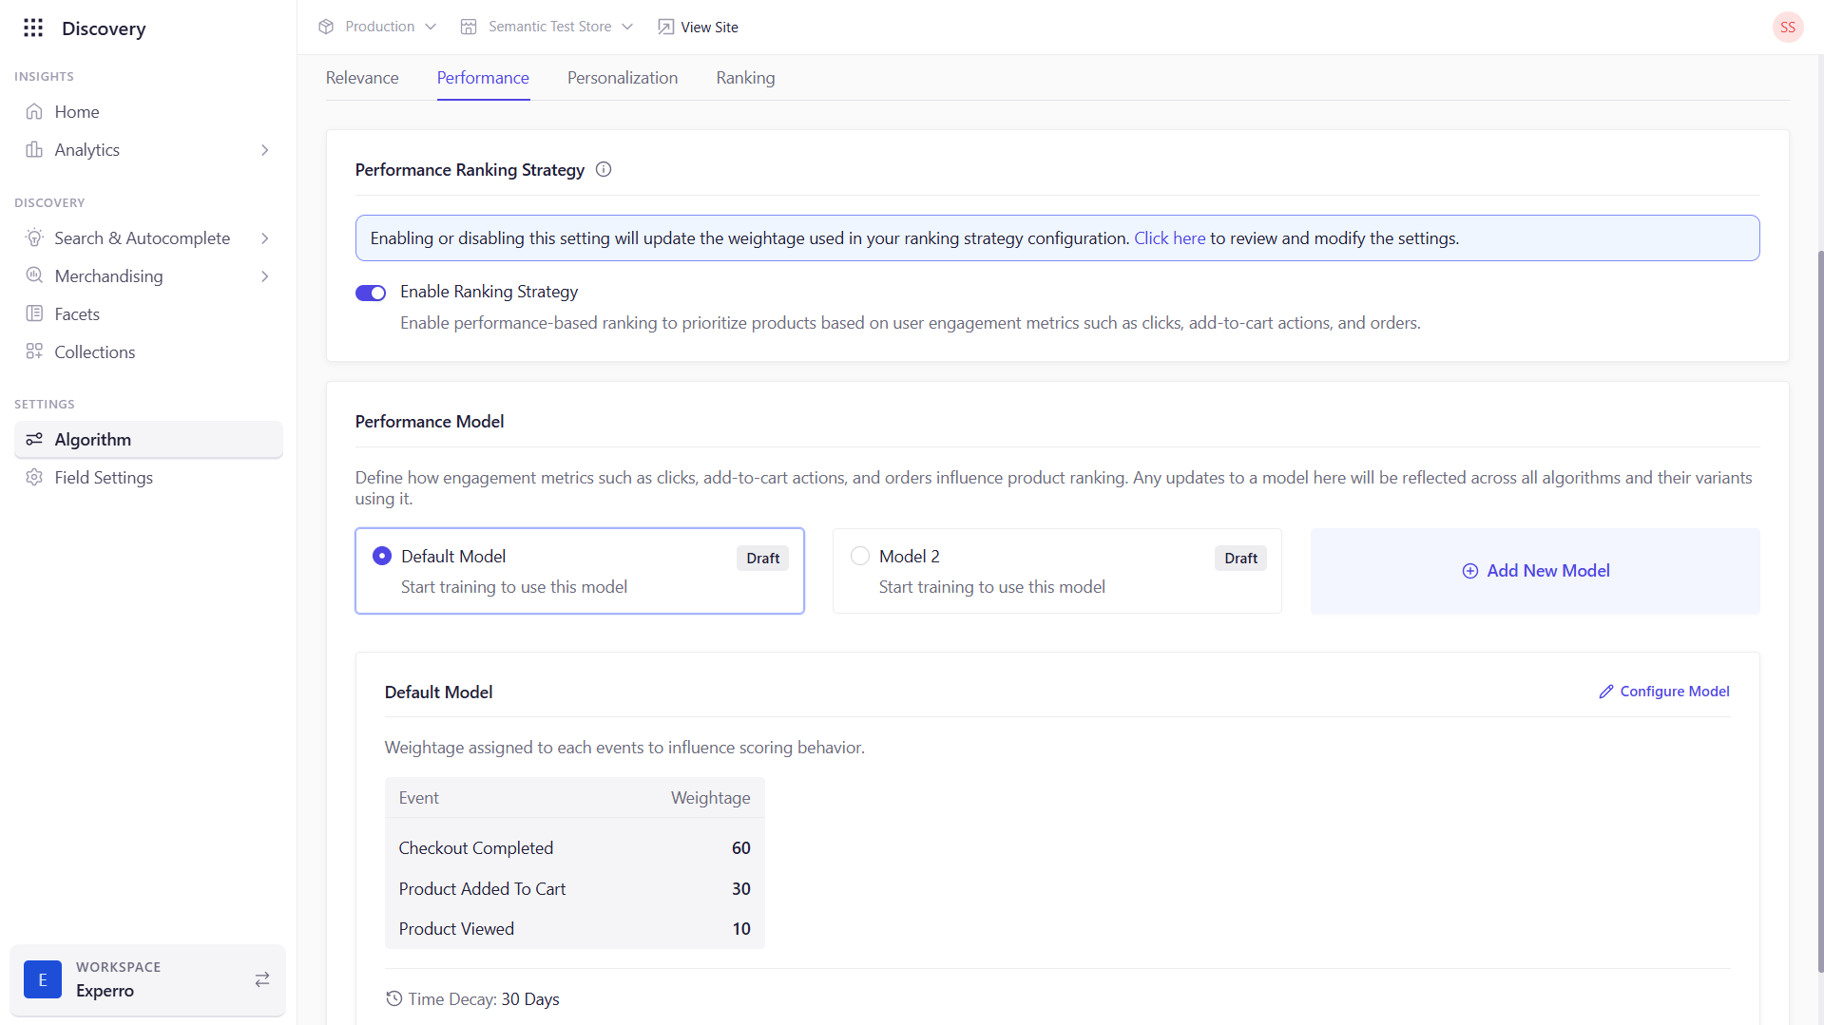Switch to the Relevance tab

[362, 78]
